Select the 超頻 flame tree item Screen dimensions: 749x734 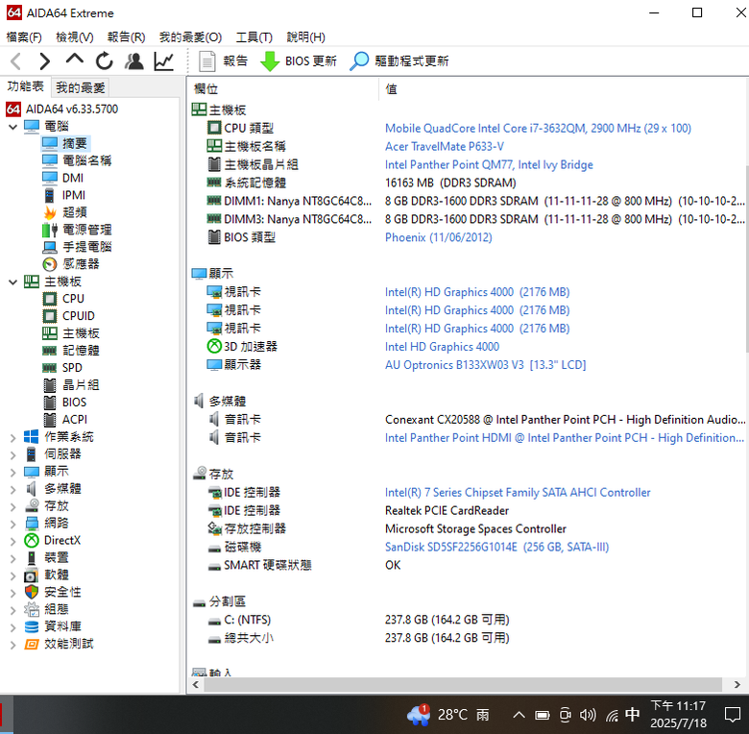pyautogui.click(x=75, y=212)
